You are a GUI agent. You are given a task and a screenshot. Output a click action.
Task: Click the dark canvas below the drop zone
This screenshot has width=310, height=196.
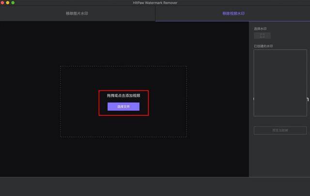click(x=124, y=157)
